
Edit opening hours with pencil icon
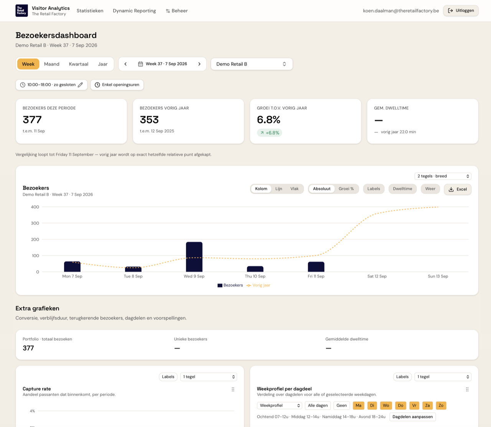click(x=80, y=85)
